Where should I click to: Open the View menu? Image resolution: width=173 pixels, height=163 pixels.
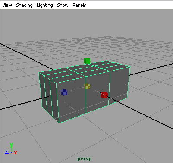tap(7, 5)
